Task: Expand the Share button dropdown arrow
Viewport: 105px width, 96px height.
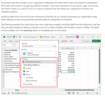Action: point(99,41)
